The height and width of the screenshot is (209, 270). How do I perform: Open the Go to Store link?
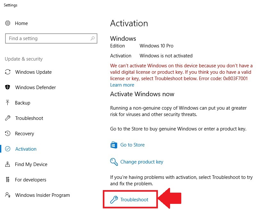click(132, 145)
